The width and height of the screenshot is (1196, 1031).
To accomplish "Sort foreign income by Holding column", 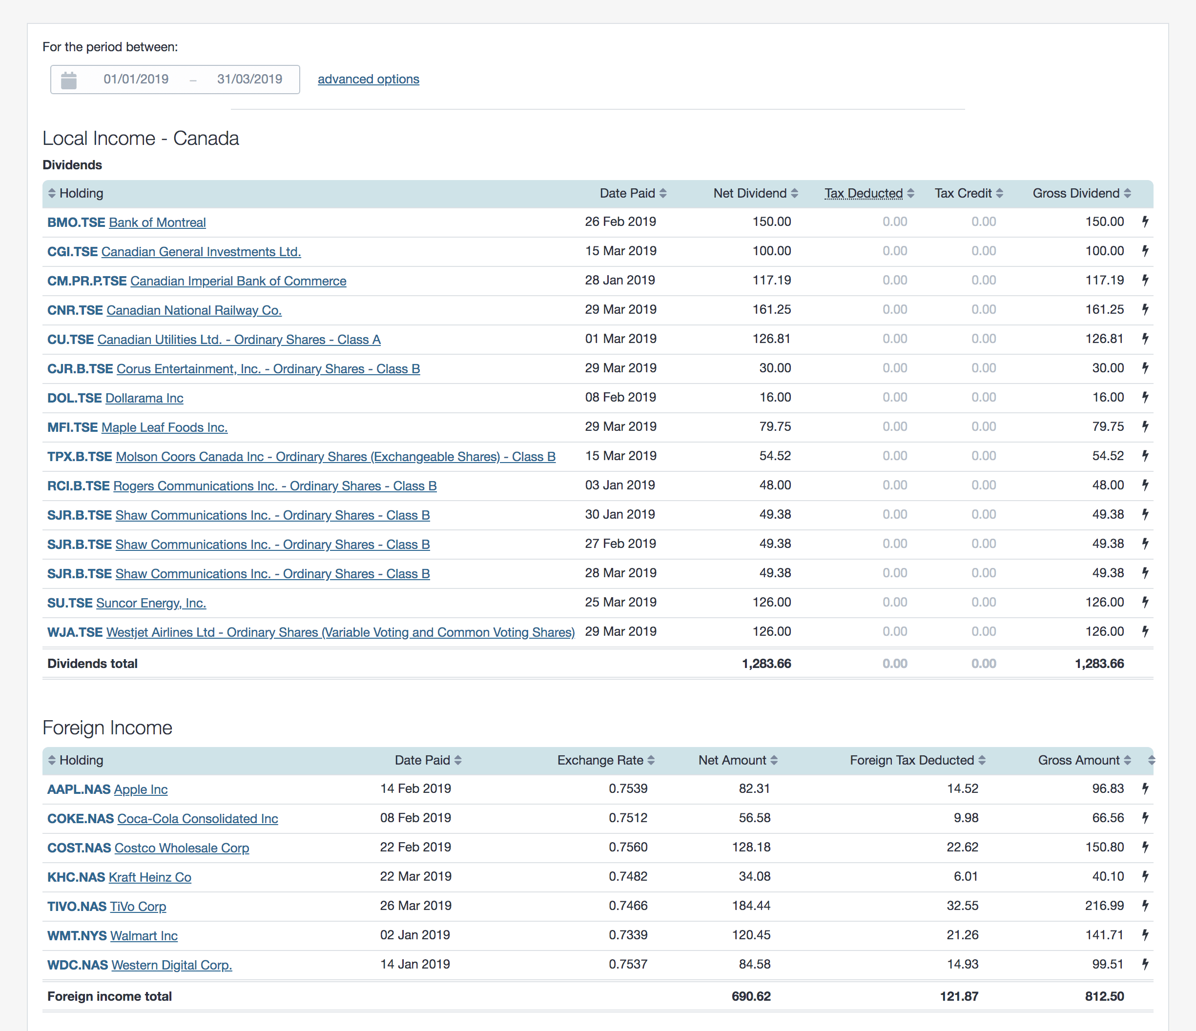I will [x=75, y=760].
